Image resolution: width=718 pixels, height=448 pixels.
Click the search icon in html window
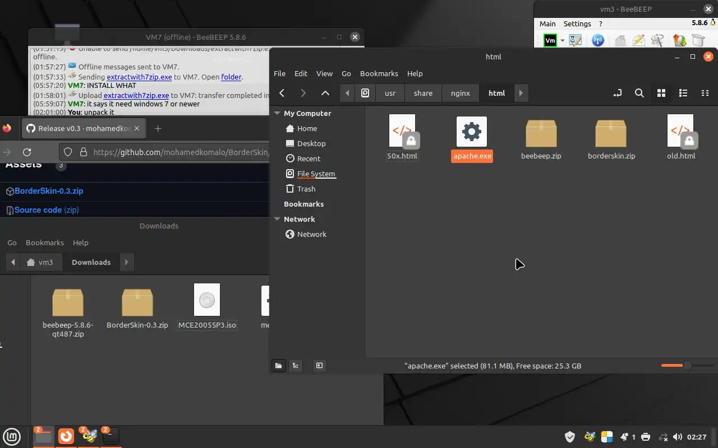point(639,93)
